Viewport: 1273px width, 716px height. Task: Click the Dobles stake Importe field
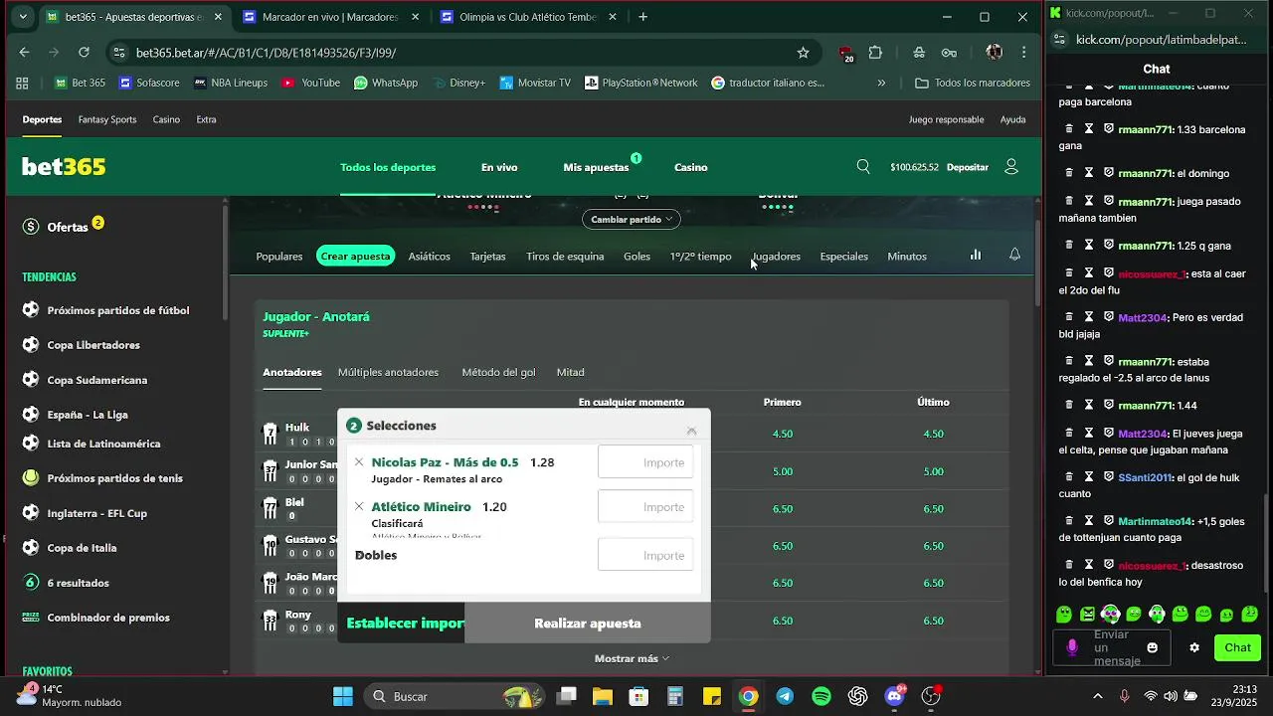(x=645, y=555)
